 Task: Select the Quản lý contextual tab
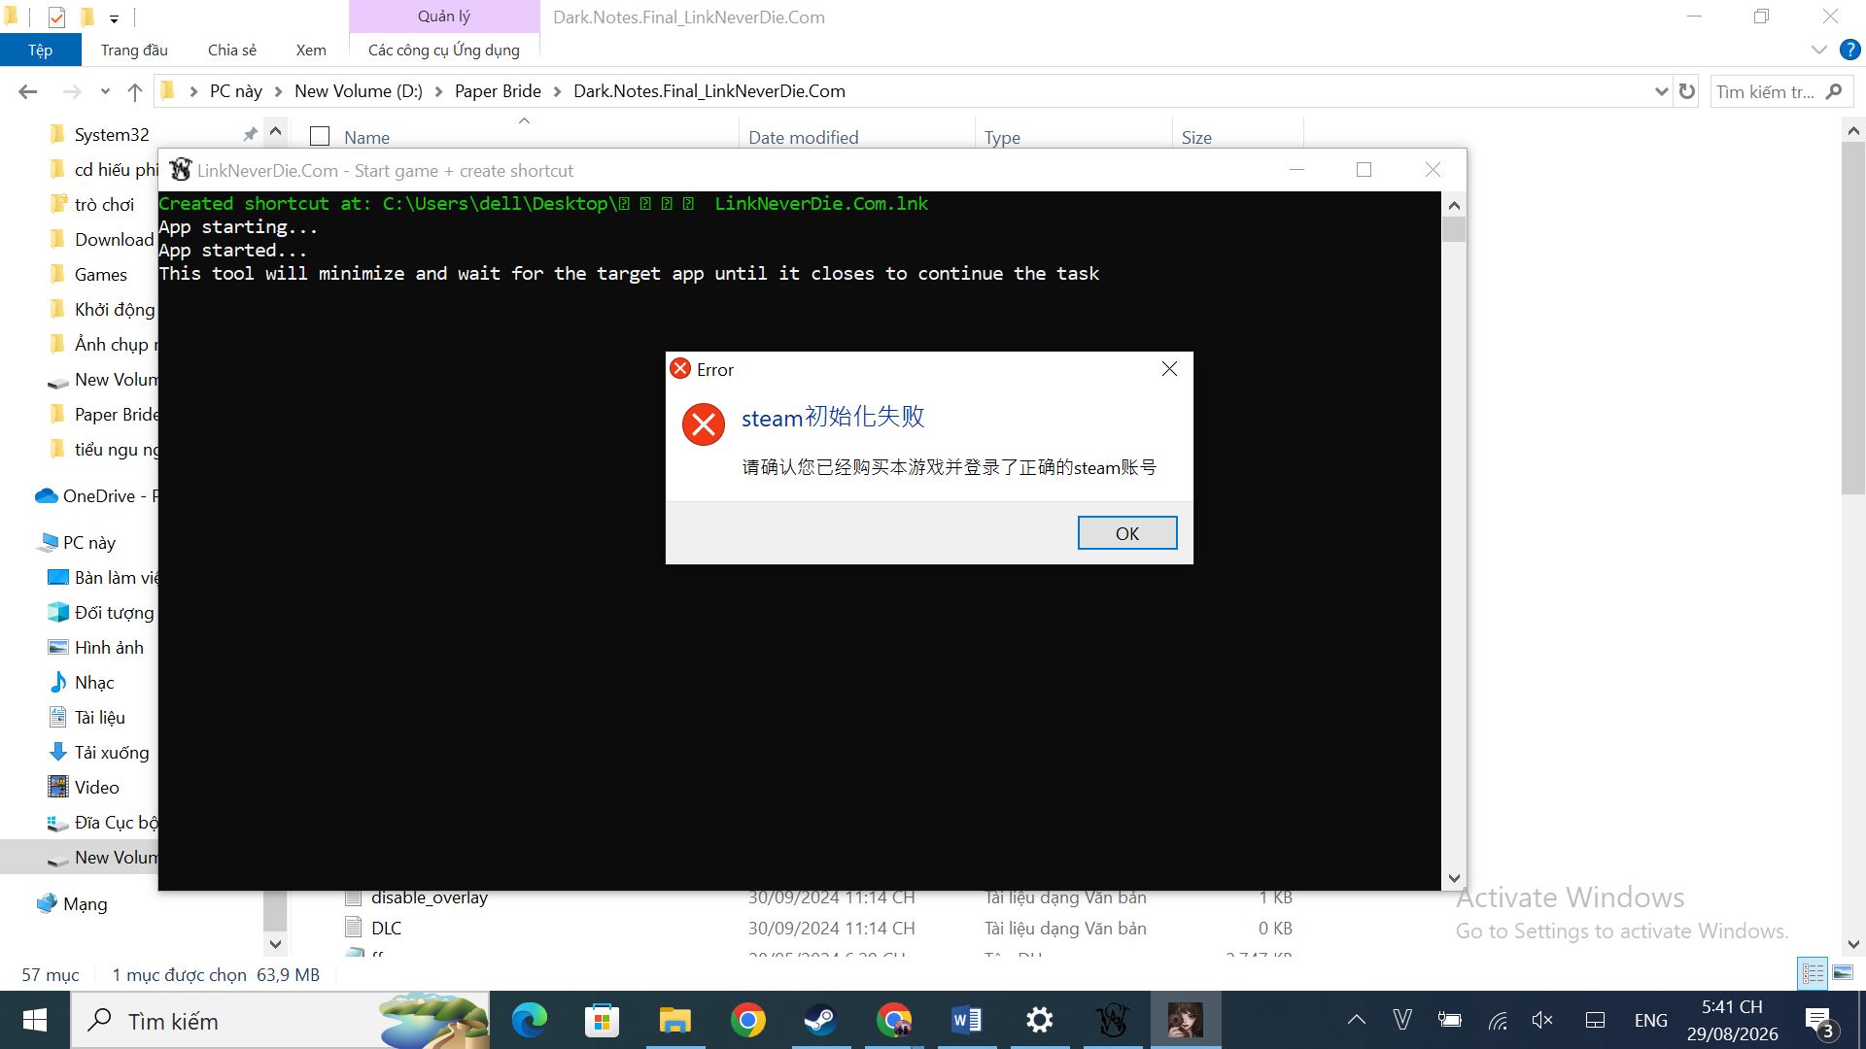444,17
